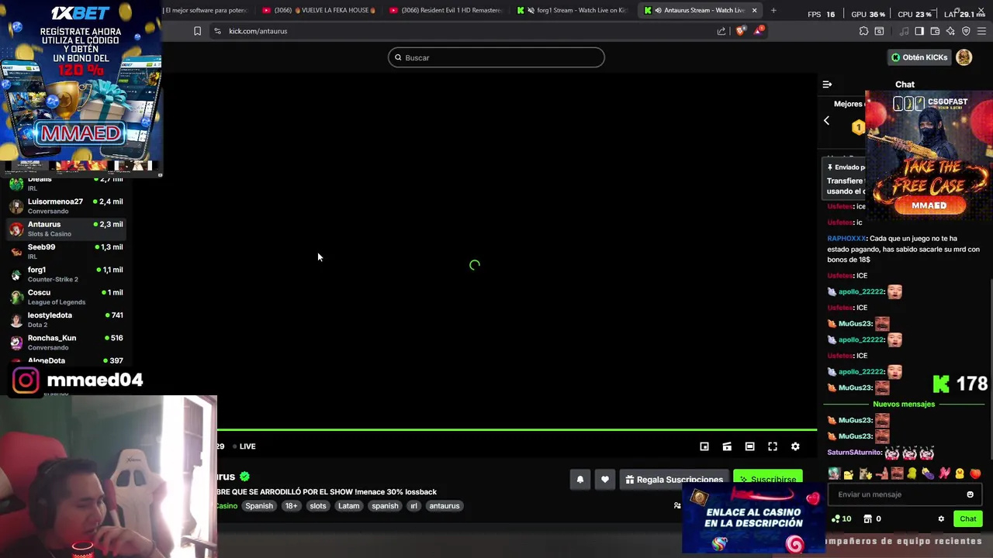Open the Brave Leo AI sparkle icon
The height and width of the screenshot is (558, 993).
(950, 31)
